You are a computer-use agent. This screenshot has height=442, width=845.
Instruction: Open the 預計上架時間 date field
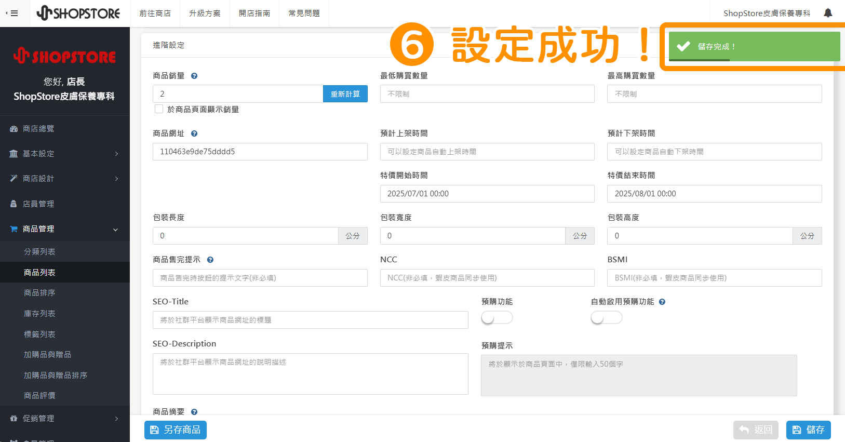(487, 152)
